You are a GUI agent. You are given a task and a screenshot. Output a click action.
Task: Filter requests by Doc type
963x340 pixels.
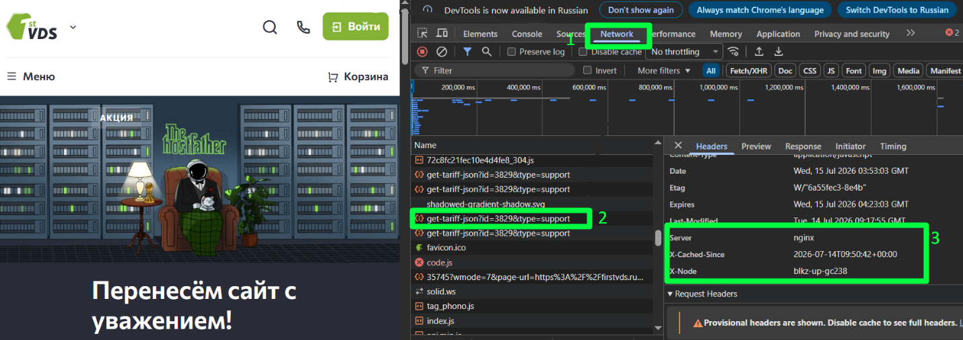pos(785,70)
